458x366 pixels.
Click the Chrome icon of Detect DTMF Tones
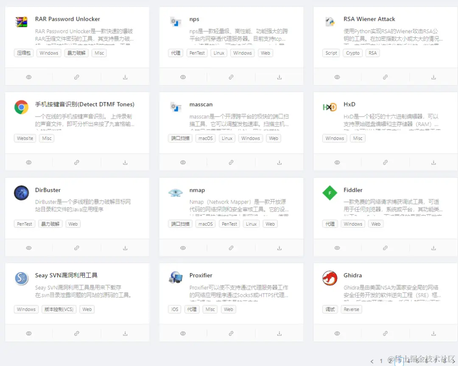coord(21,107)
